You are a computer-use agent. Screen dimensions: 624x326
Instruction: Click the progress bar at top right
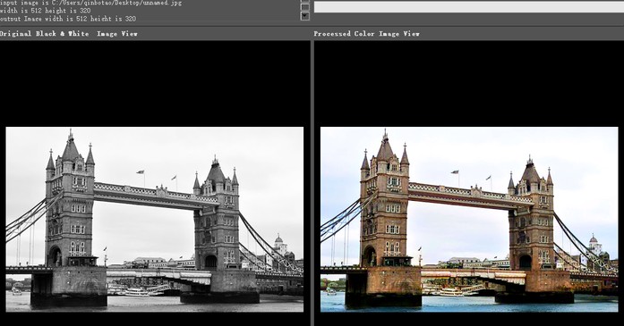pyautogui.click(x=469, y=7)
